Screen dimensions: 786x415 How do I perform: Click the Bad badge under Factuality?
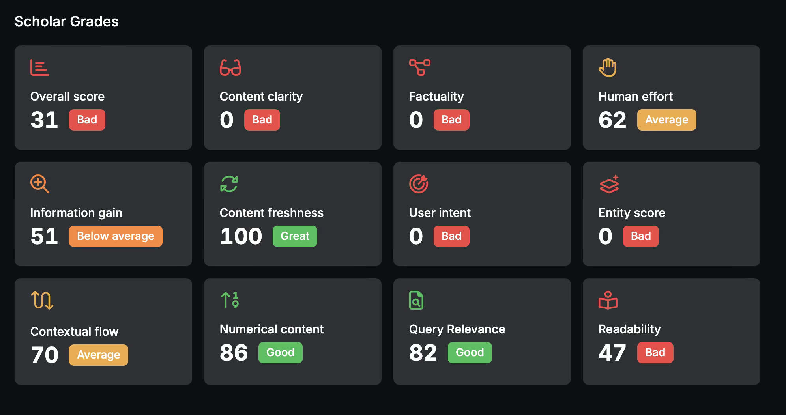451,120
